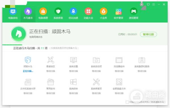
Task: Click the medal badge icon in title bar
Action: [x=142, y=4]
